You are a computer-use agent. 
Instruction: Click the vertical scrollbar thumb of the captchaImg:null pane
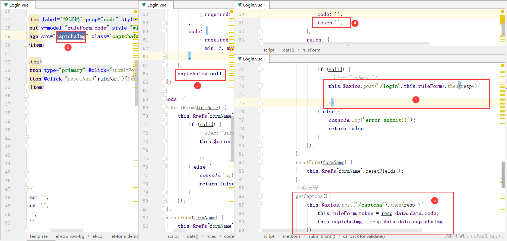[232, 139]
